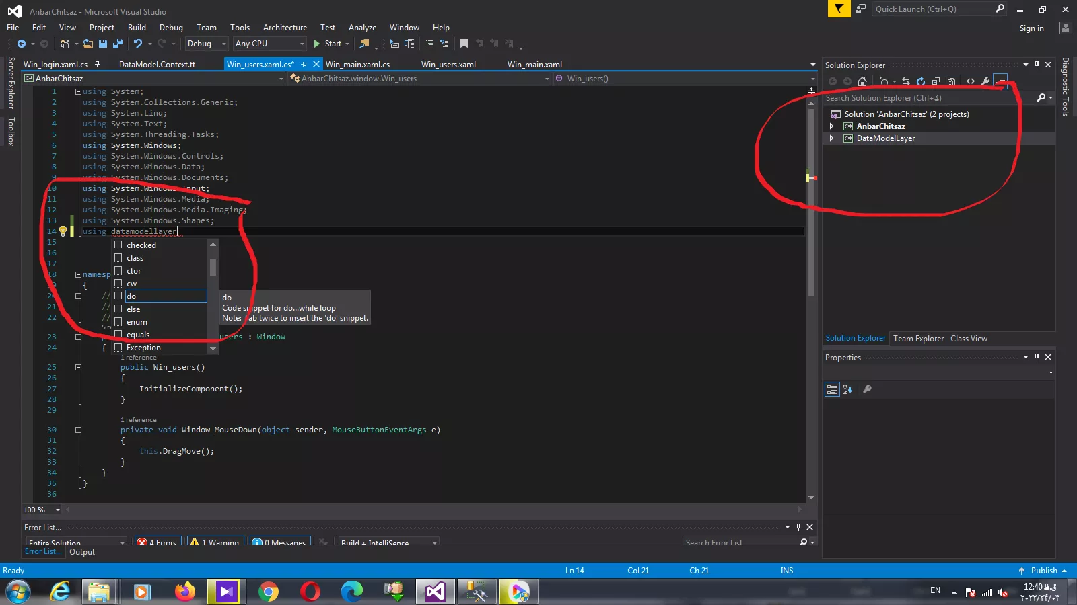Open the Any CPU platform dropdown
1077x605 pixels.
(269, 44)
